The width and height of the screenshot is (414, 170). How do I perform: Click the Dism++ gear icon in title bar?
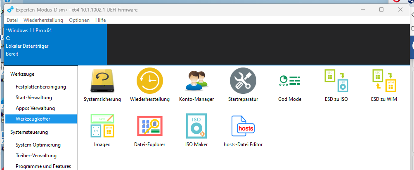pos(10,10)
